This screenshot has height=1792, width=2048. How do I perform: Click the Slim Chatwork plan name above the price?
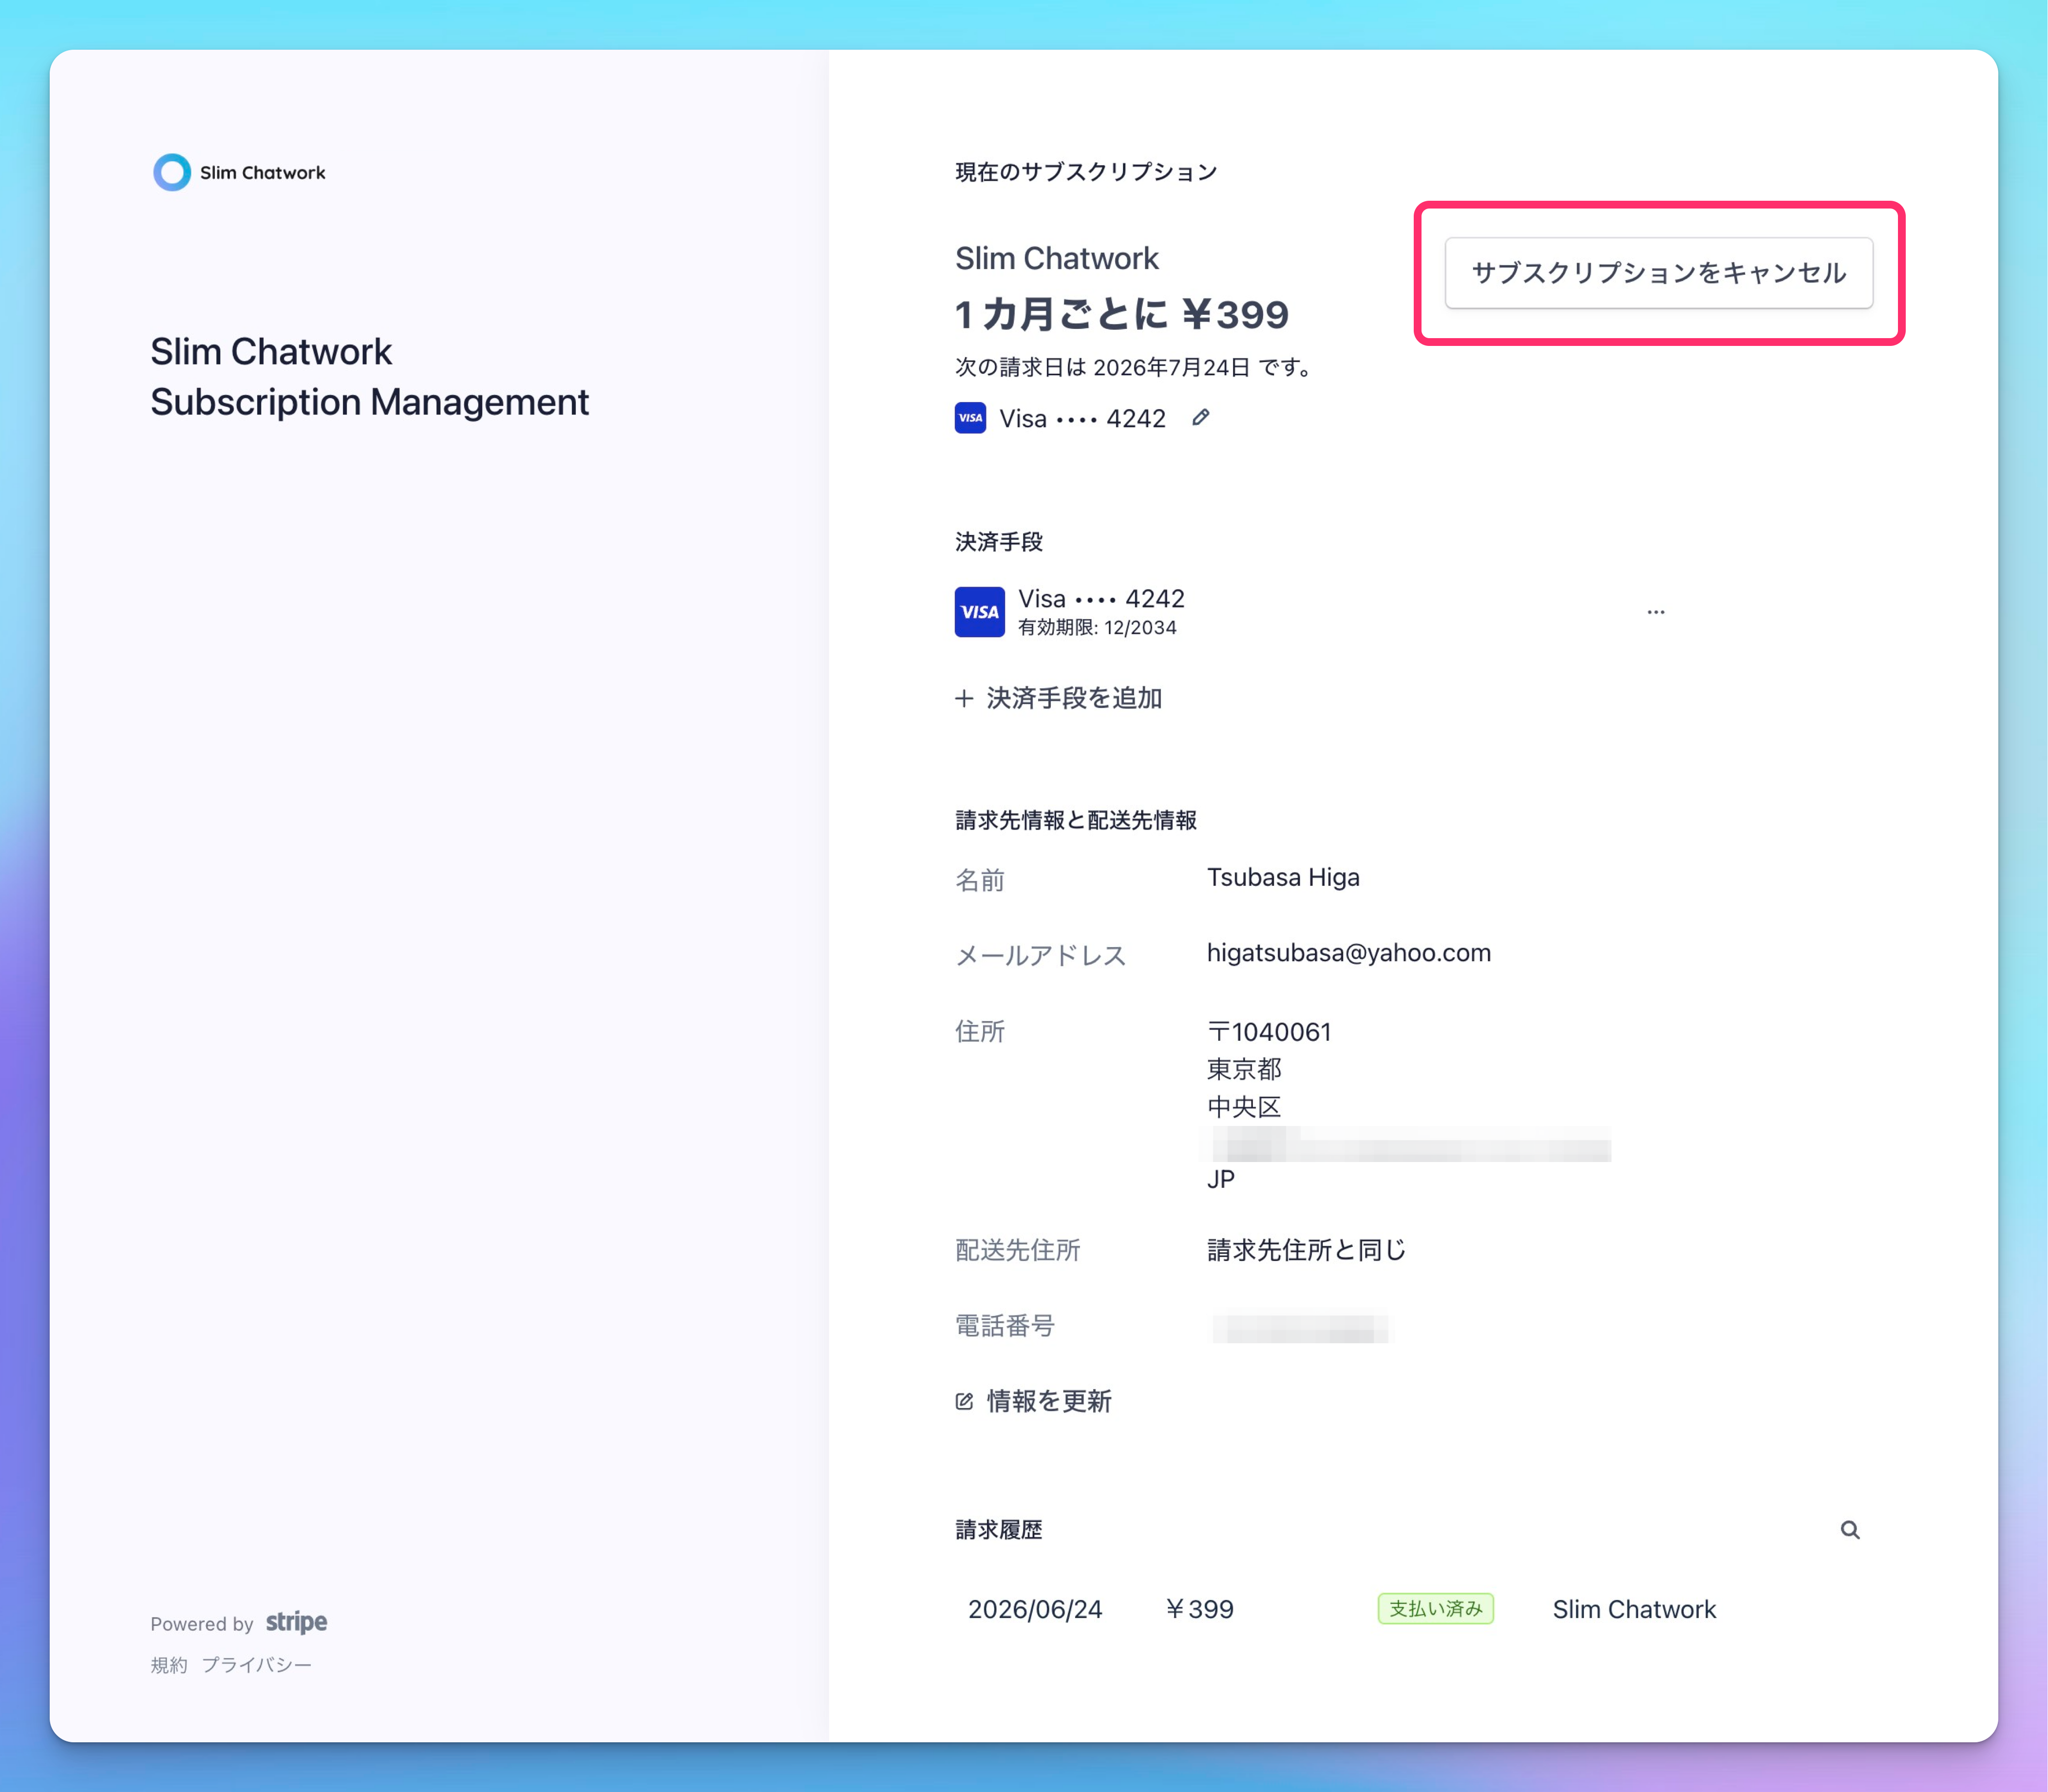point(1056,258)
